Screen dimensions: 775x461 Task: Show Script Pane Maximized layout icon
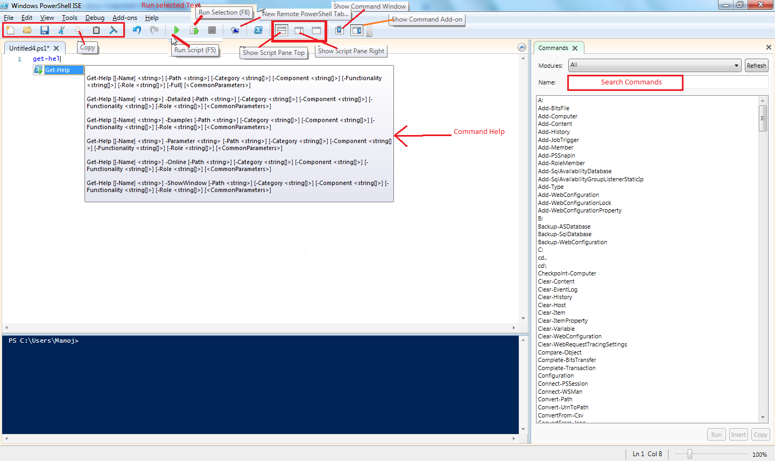(x=316, y=30)
